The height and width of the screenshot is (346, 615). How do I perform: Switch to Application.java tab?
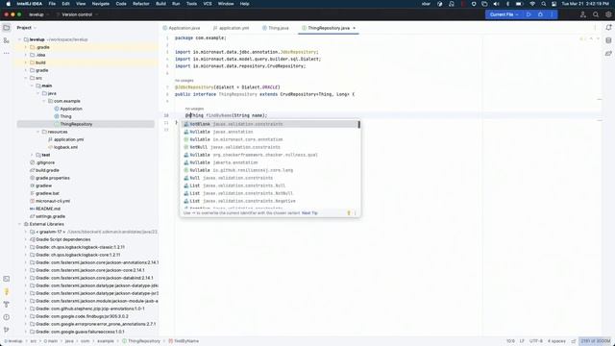182,28
